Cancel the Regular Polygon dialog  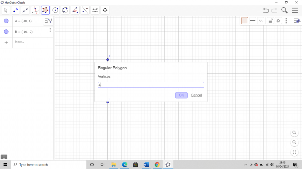click(x=196, y=95)
